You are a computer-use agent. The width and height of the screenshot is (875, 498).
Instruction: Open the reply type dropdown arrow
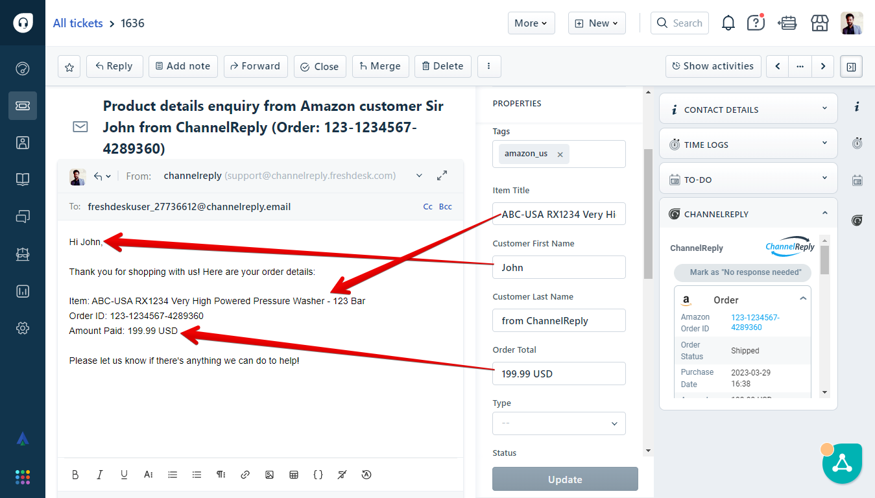[102, 176]
